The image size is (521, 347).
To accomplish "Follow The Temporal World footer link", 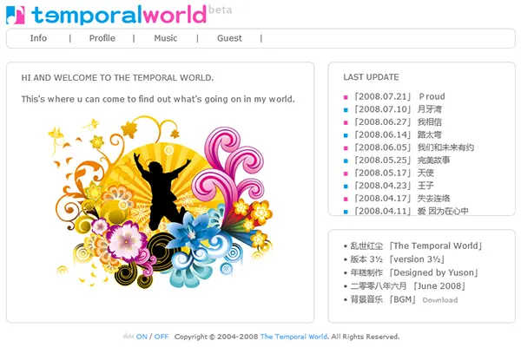I will [x=293, y=337].
